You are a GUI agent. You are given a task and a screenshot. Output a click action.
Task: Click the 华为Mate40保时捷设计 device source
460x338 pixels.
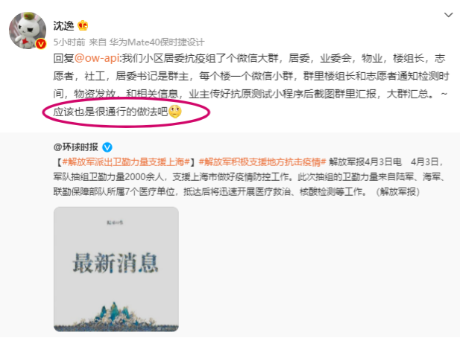(157, 42)
